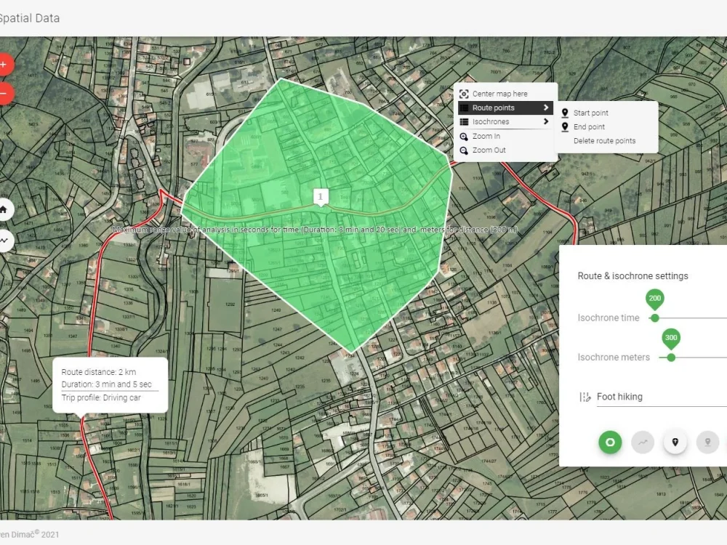
Task: Click the red zoom-in plus button
Action: point(4,65)
